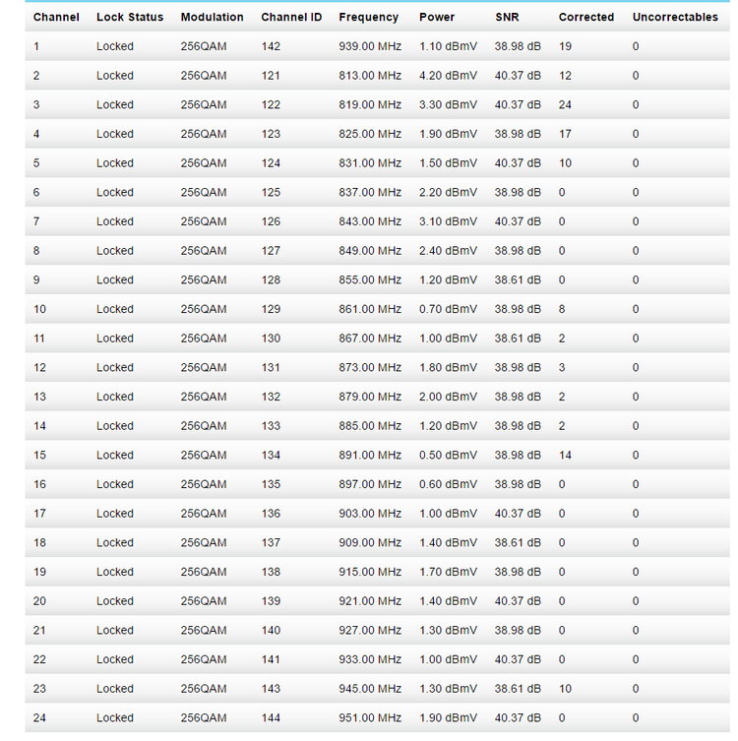The image size is (738, 741).
Task: Select corrected count 3
Action: (x=562, y=367)
